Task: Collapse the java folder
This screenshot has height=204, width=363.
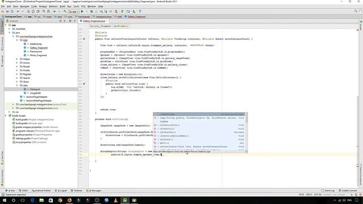Action: click(9, 33)
